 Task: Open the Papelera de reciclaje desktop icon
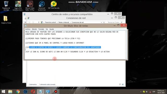6,6
